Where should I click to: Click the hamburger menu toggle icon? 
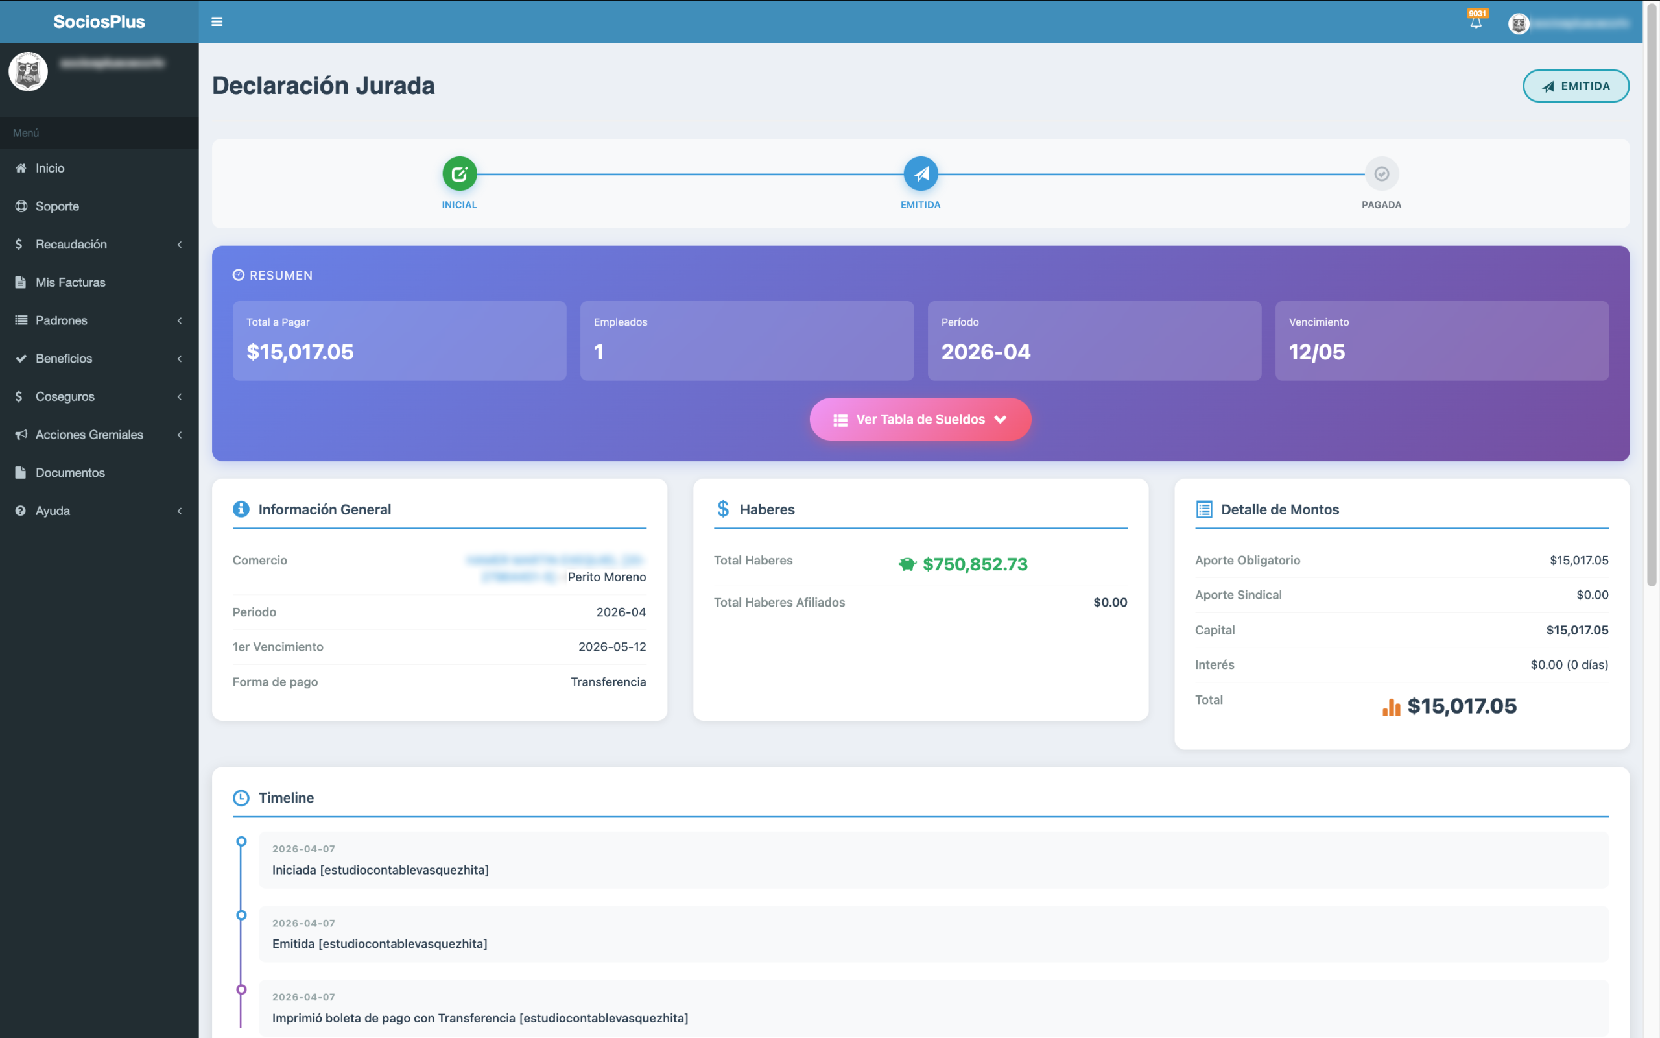click(x=217, y=21)
